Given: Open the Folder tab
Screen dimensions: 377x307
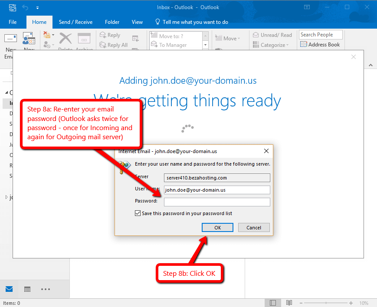Looking at the screenshot, I should pos(112,22).
